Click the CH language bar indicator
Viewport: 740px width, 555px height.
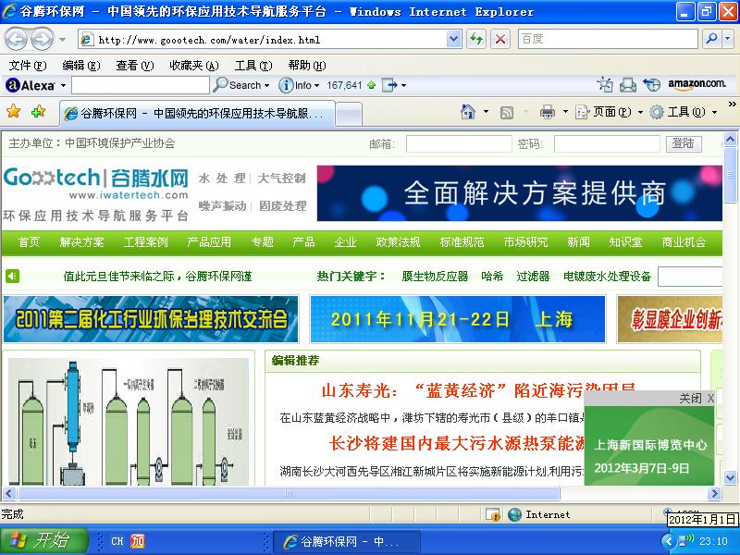coord(117,541)
